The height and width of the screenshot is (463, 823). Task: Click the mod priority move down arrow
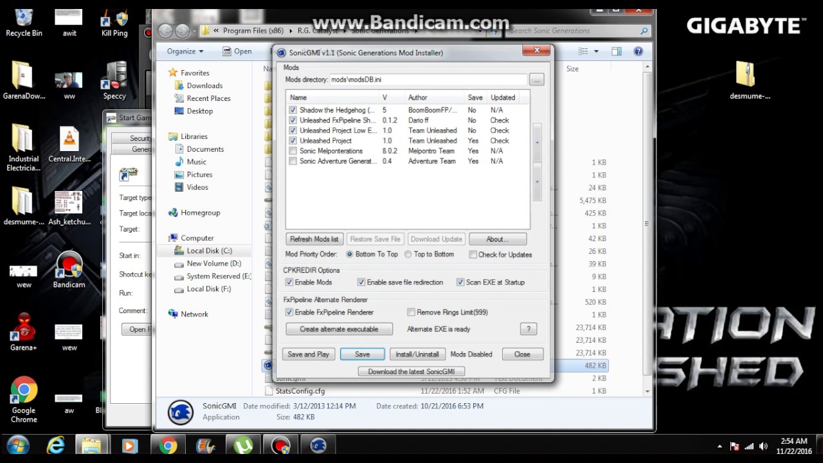tap(538, 182)
